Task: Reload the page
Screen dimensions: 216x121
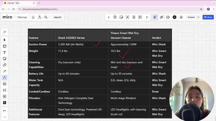Action: tap(13, 9)
